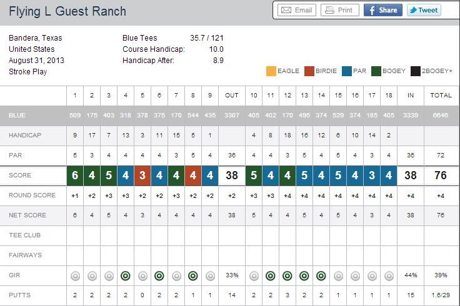Tweet this scorecard via Twitter button
This screenshot has height=306, width=460.
[x=423, y=10]
